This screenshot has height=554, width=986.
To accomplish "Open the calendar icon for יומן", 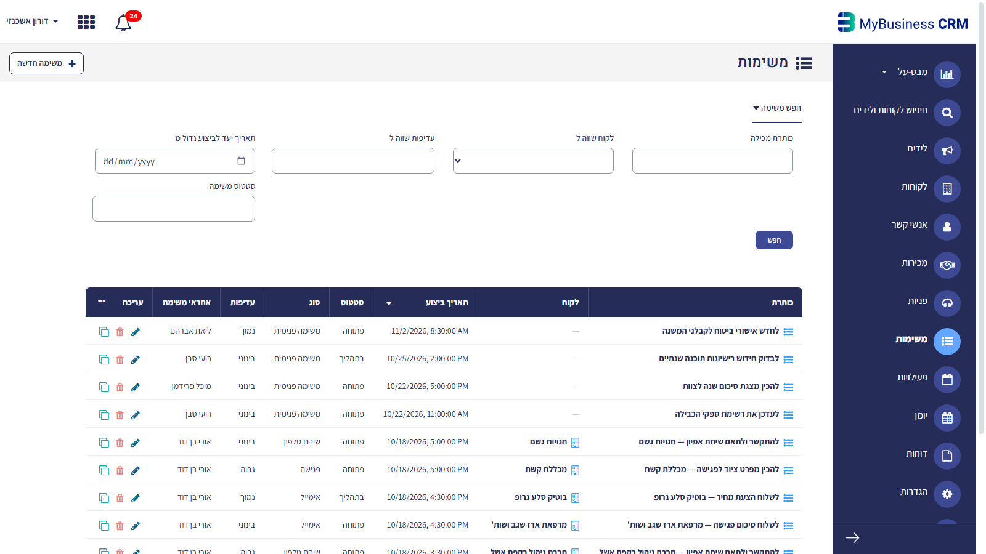I will [x=947, y=418].
